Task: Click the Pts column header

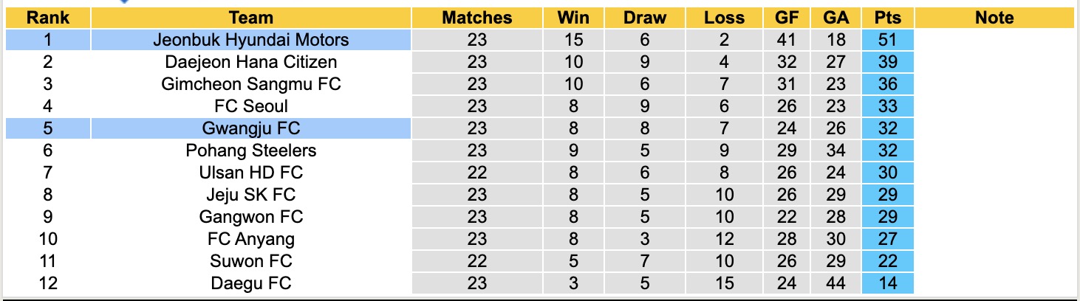Action: (x=887, y=18)
